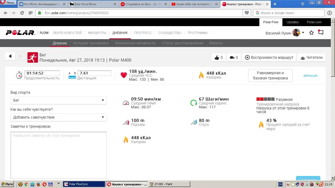335x188 pixels.
Task: Open Polar FlowSync in taskbar
Action: (x=84, y=184)
